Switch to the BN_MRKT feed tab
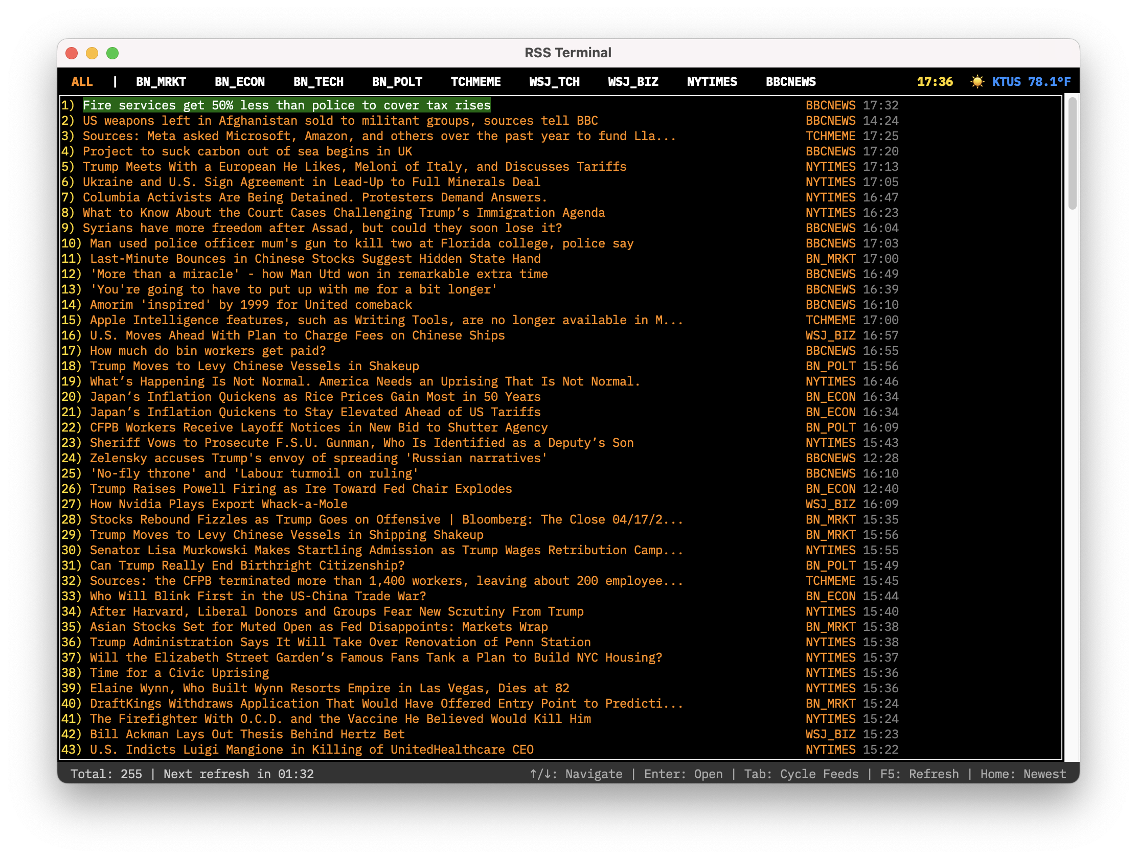The height and width of the screenshot is (859, 1137). coord(161,81)
